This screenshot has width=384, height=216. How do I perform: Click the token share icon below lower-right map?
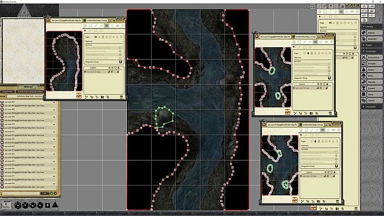tap(295, 199)
